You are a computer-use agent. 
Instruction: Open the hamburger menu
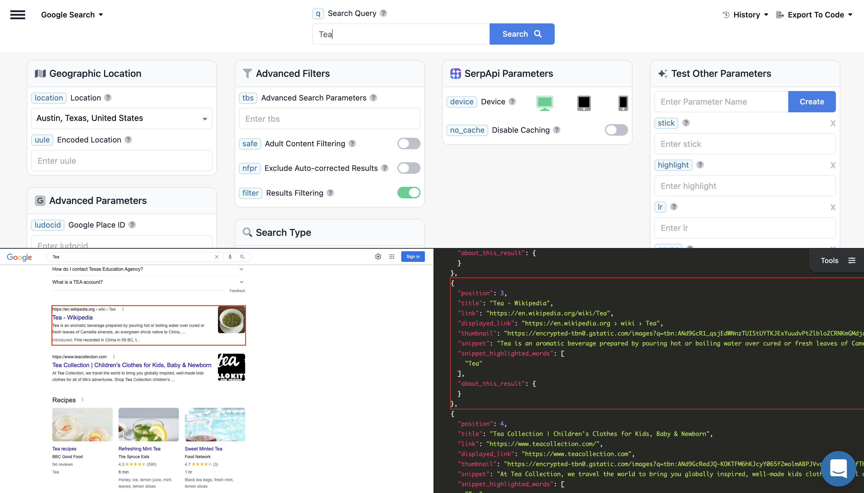point(18,14)
